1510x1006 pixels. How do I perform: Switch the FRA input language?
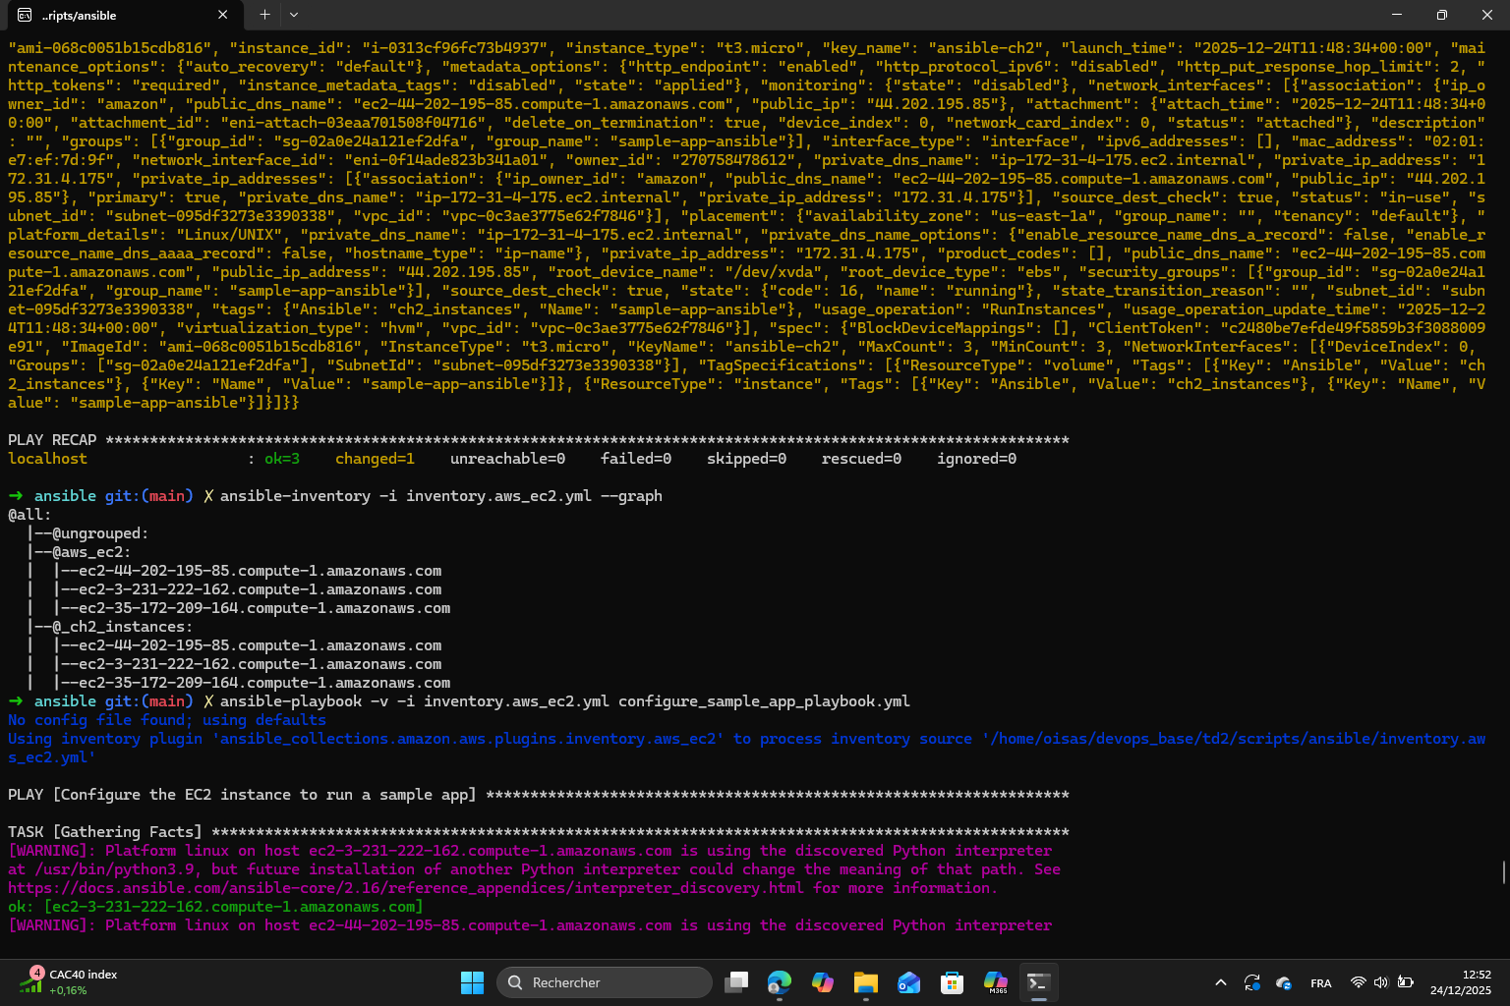pyautogui.click(x=1320, y=983)
